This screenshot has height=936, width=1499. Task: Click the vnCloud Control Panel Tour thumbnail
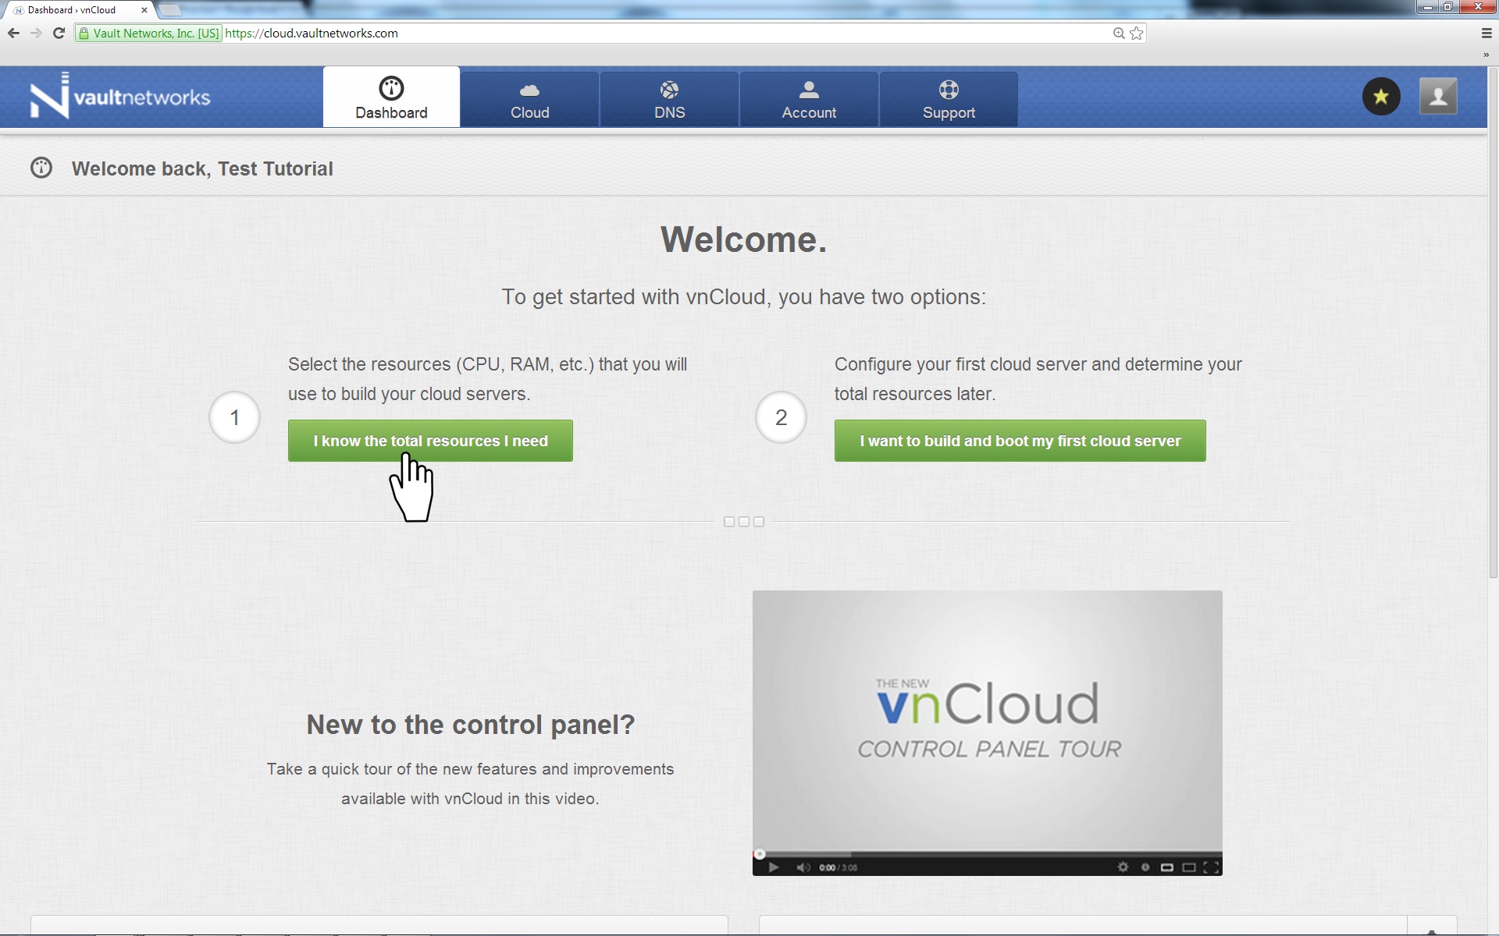pyautogui.click(x=988, y=721)
